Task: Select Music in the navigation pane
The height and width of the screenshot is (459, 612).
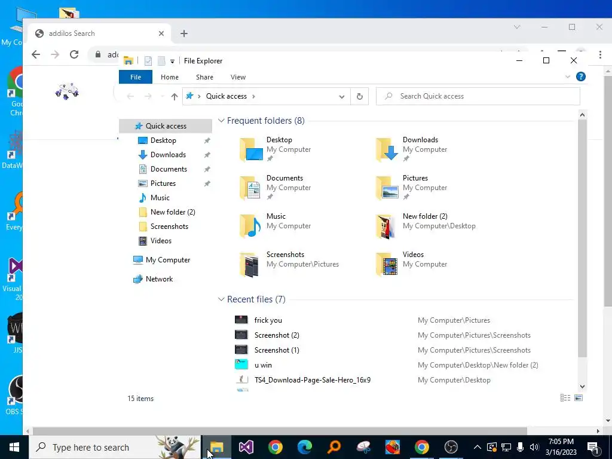Action: pyautogui.click(x=160, y=198)
